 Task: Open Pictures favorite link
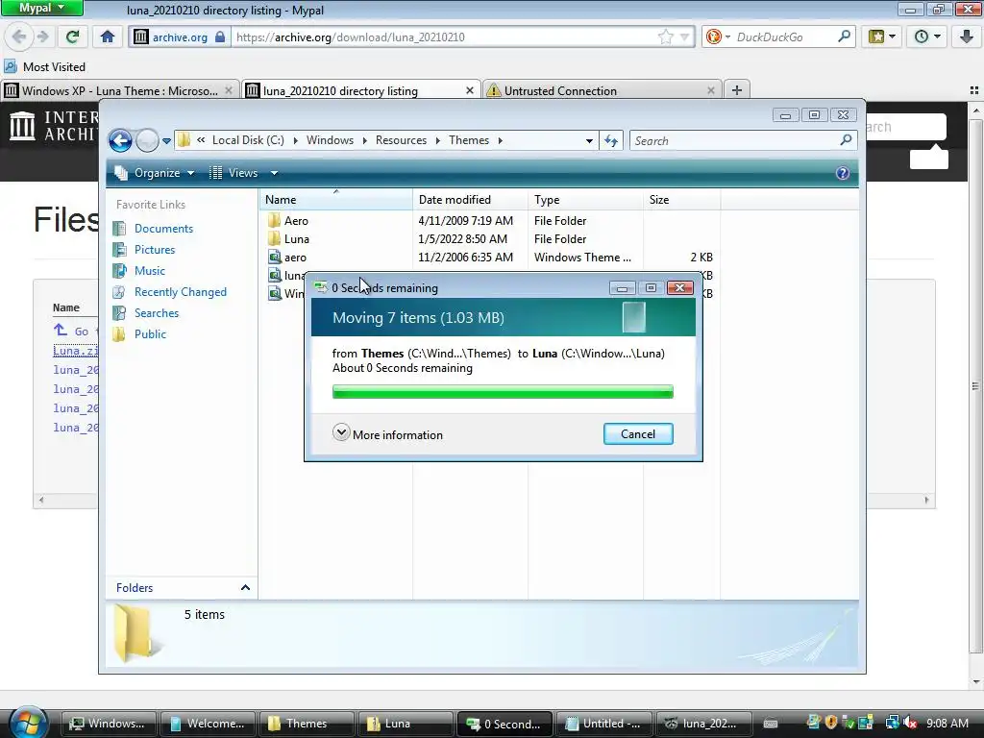(x=155, y=250)
